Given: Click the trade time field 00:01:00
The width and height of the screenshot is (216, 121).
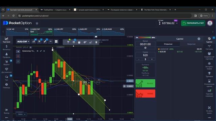Looking at the screenshot, I should tap(145, 44).
